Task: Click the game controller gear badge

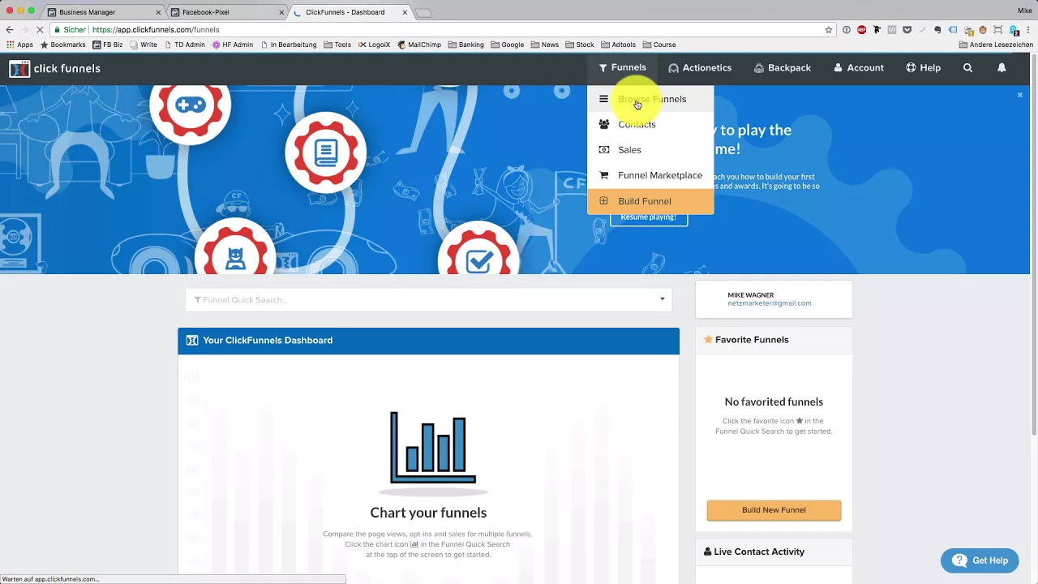Action: pyautogui.click(x=191, y=105)
